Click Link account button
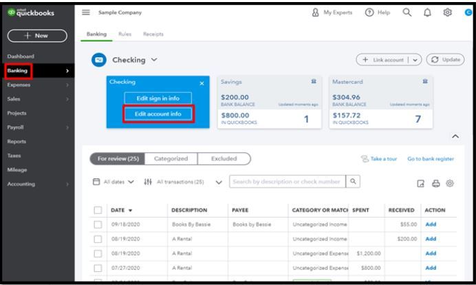The image size is (476, 285). click(383, 60)
